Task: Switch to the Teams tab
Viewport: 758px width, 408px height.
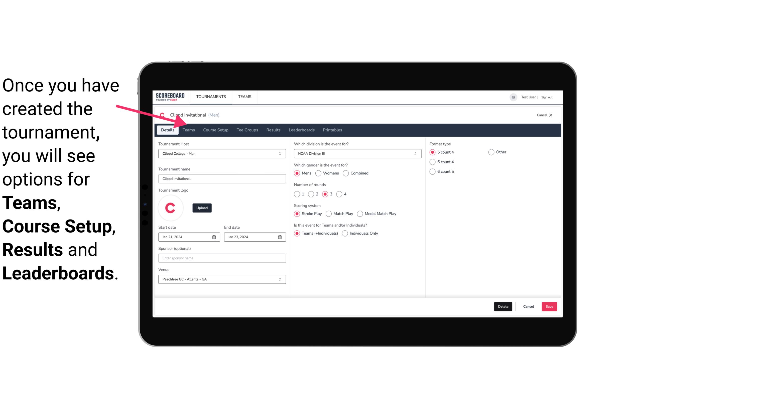Action: (x=188, y=130)
